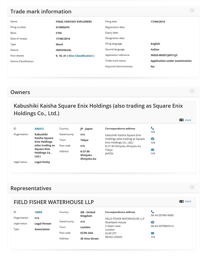
Task: Click the representative phone number 00 44-2078614000
Action: pyautogui.click(x=162, y=215)
